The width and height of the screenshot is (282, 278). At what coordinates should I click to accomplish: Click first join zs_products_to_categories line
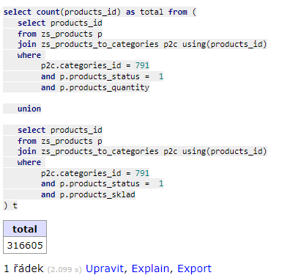142,44
